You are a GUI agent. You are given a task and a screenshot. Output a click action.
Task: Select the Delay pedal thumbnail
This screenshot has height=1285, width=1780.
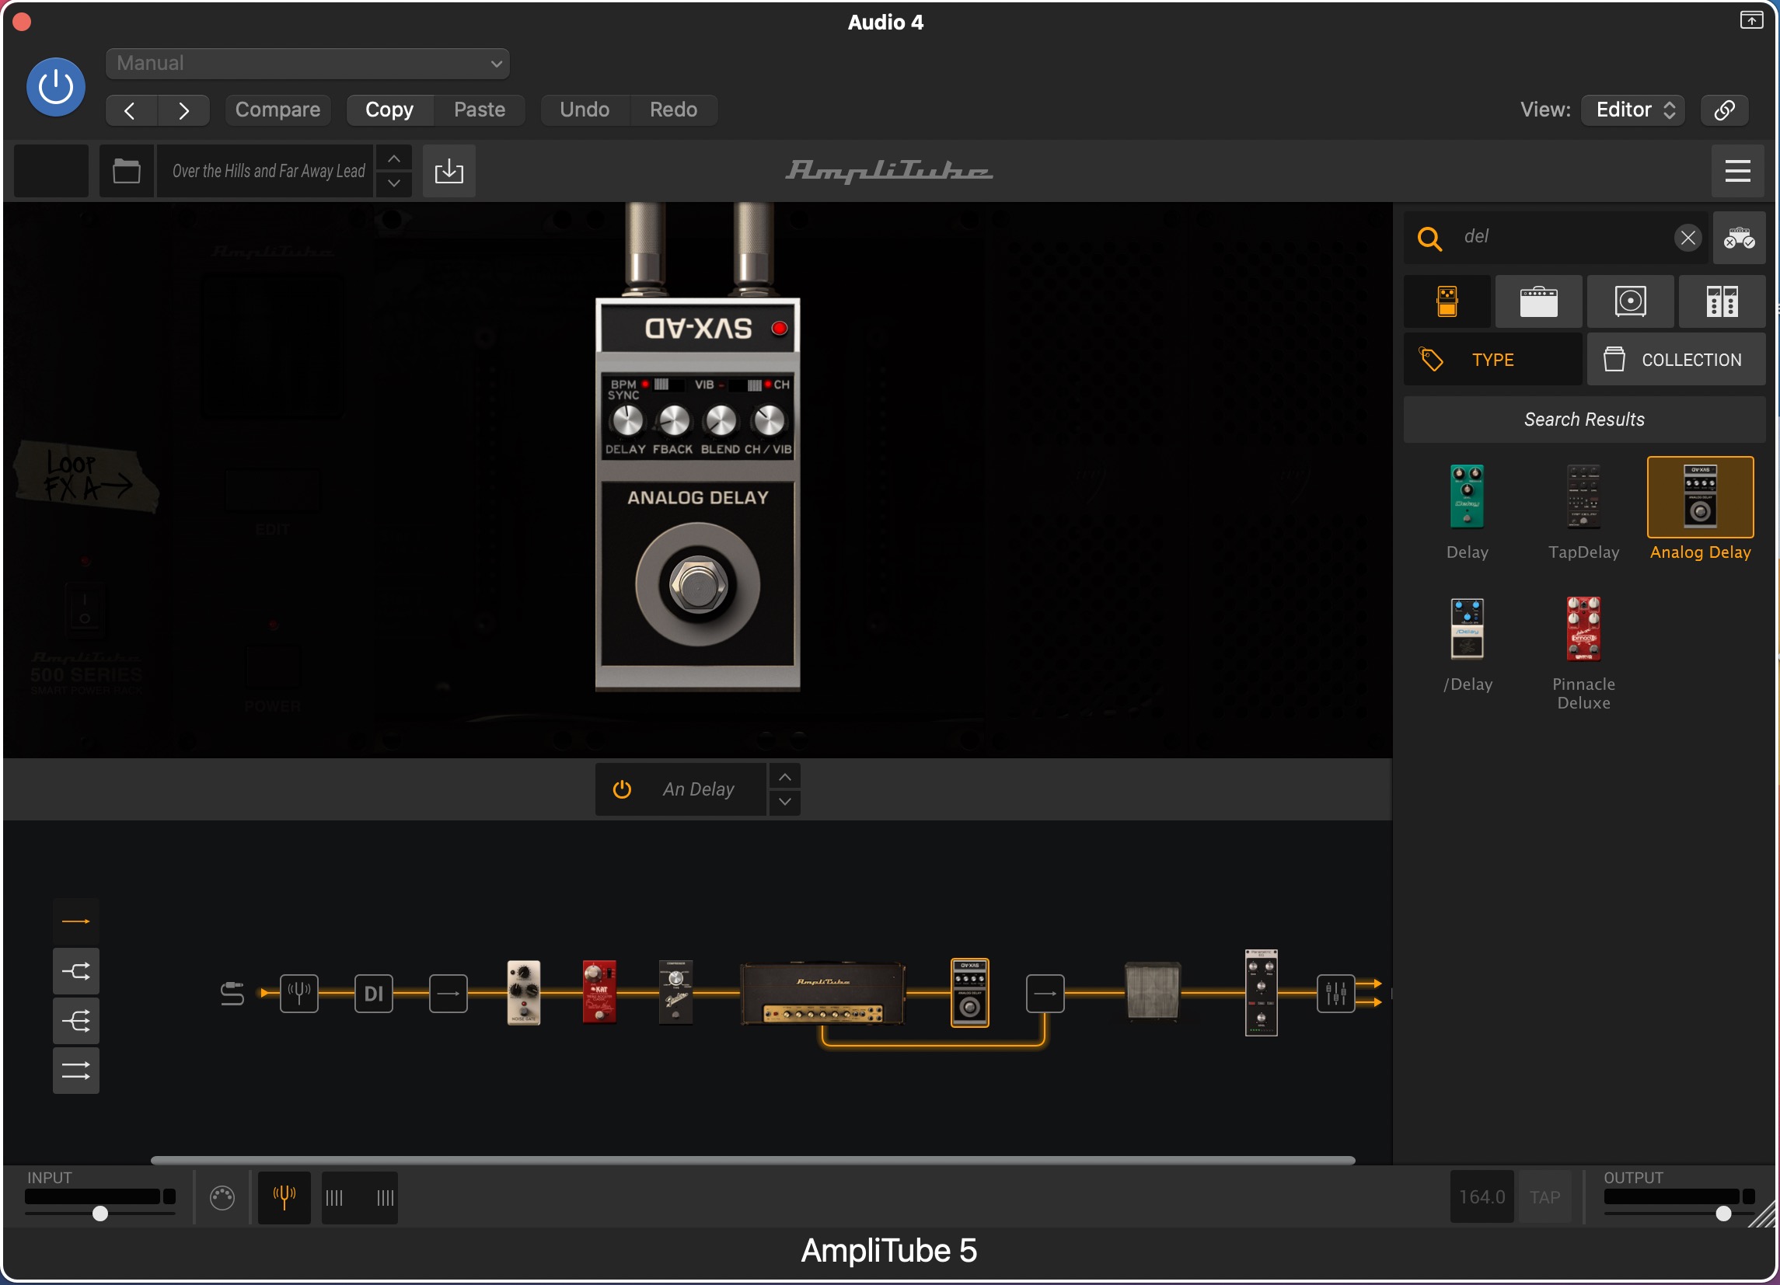tap(1467, 497)
